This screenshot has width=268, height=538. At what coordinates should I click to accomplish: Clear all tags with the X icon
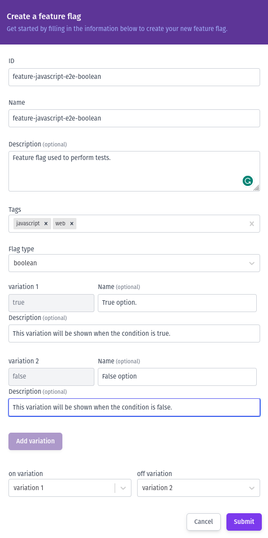tap(252, 224)
